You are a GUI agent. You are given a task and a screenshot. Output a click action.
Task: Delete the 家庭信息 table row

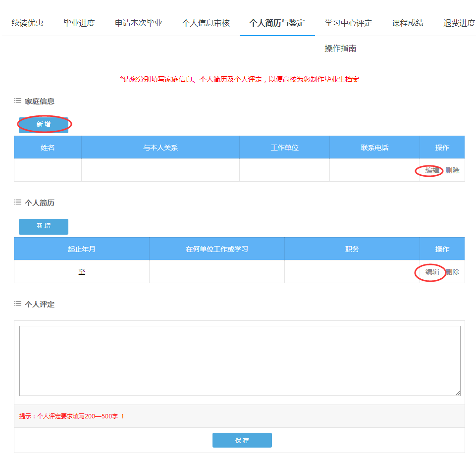point(452,170)
